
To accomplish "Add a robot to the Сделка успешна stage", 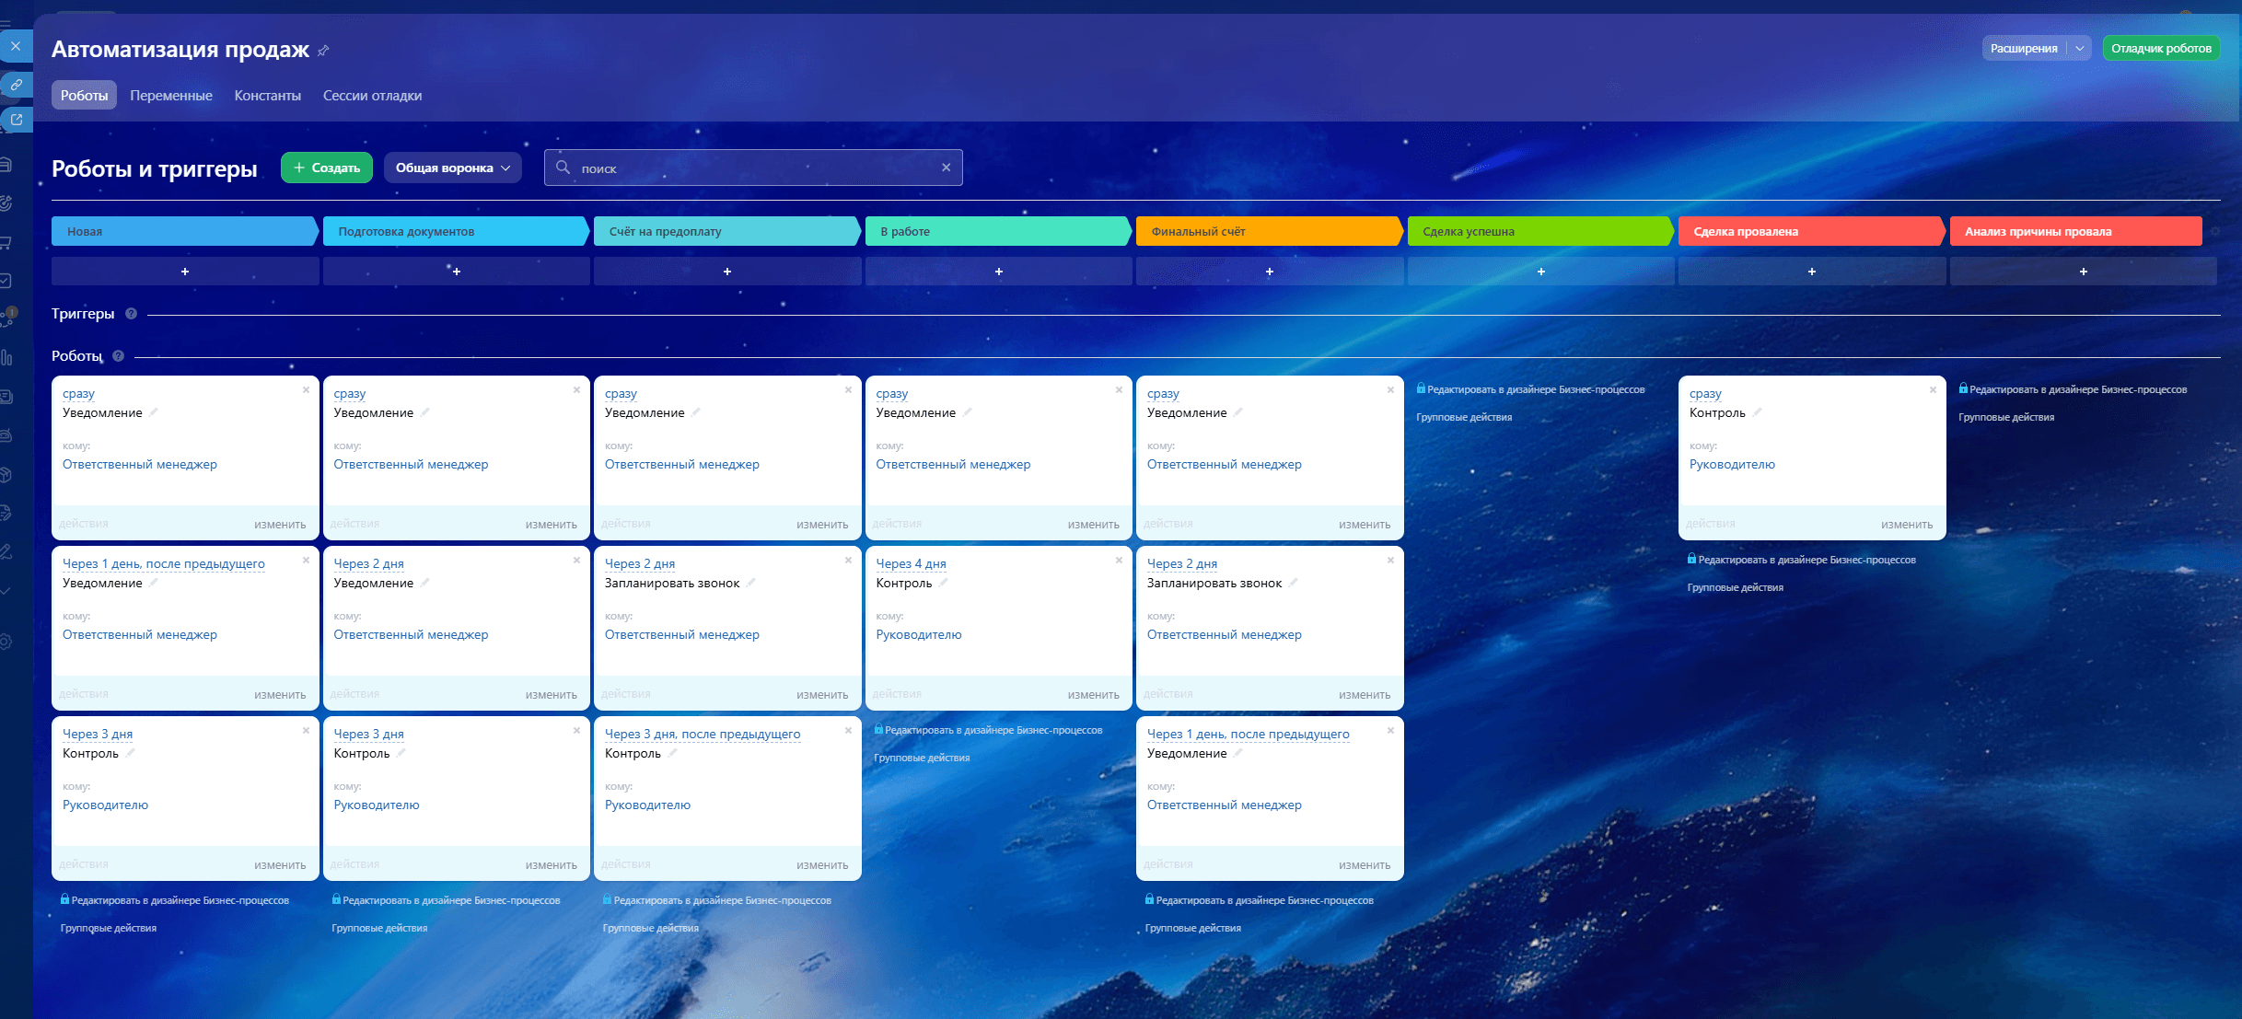I will pos(1540,272).
